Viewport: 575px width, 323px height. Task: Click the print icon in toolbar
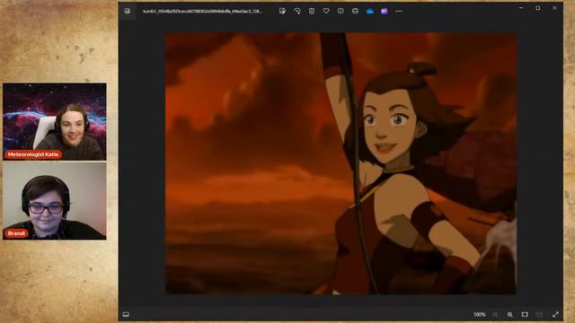[355, 11]
